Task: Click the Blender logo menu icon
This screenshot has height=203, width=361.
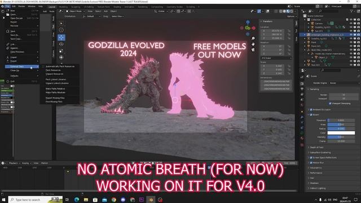Action: pos(2,6)
